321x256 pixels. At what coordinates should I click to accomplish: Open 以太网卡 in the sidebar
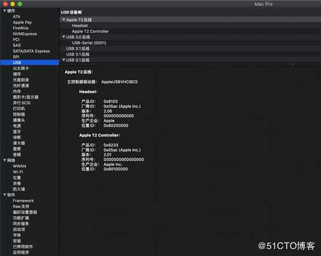point(21,68)
